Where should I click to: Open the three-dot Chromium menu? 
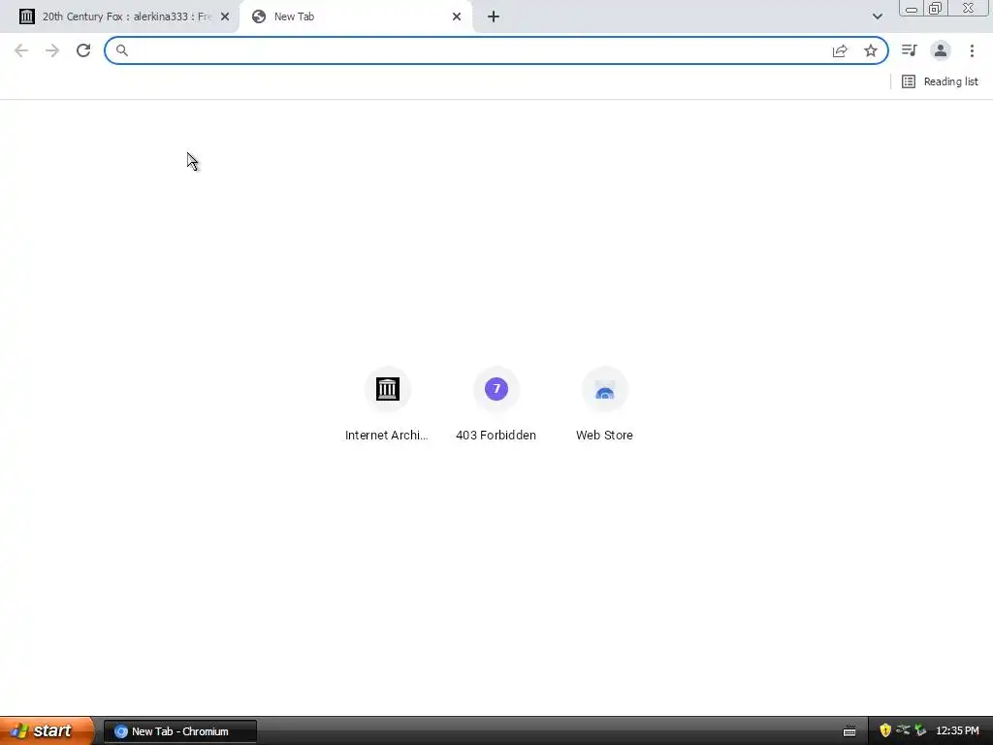pyautogui.click(x=972, y=50)
